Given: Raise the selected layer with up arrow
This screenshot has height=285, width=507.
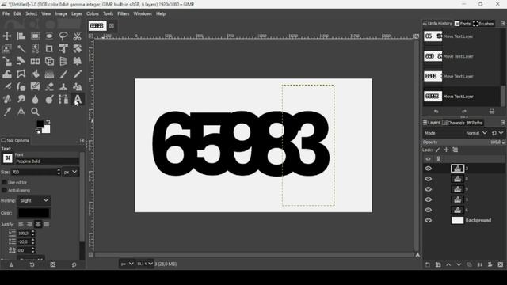Looking at the screenshot, I should coord(448,264).
